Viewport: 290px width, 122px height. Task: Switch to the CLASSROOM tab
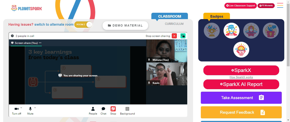coord(170,16)
